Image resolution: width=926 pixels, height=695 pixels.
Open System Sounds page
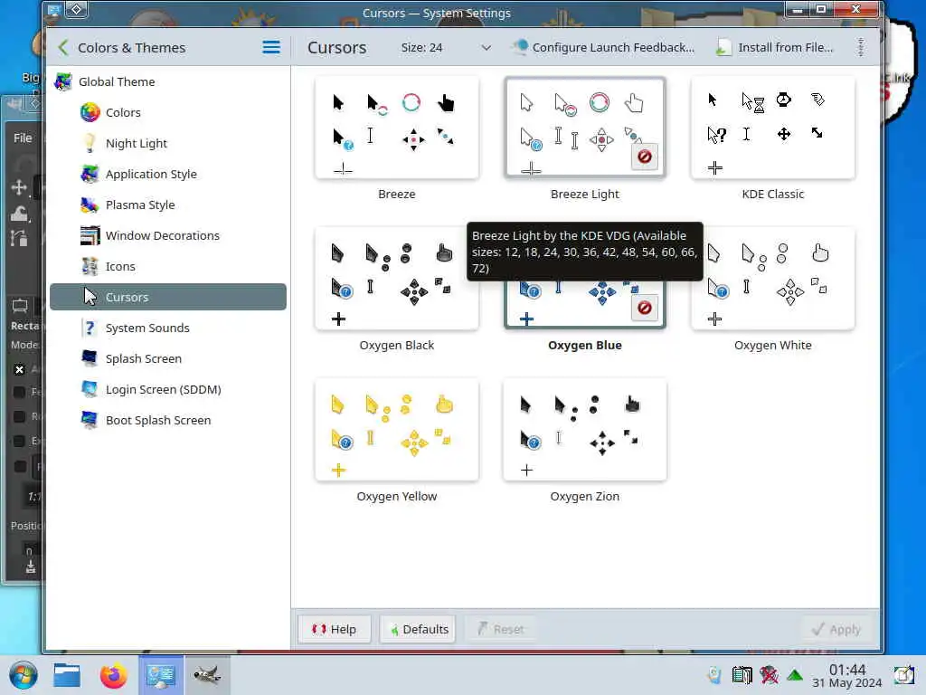pos(167,328)
